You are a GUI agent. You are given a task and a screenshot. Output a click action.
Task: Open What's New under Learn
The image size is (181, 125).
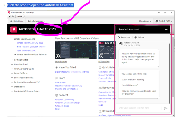tap(60, 83)
